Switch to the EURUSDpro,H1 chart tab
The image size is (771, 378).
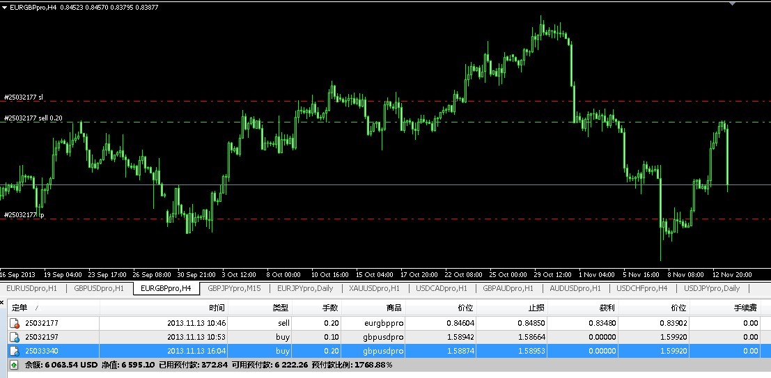click(x=32, y=288)
